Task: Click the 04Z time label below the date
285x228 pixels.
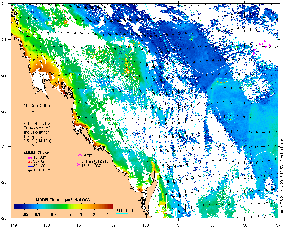Action: (x=33, y=110)
